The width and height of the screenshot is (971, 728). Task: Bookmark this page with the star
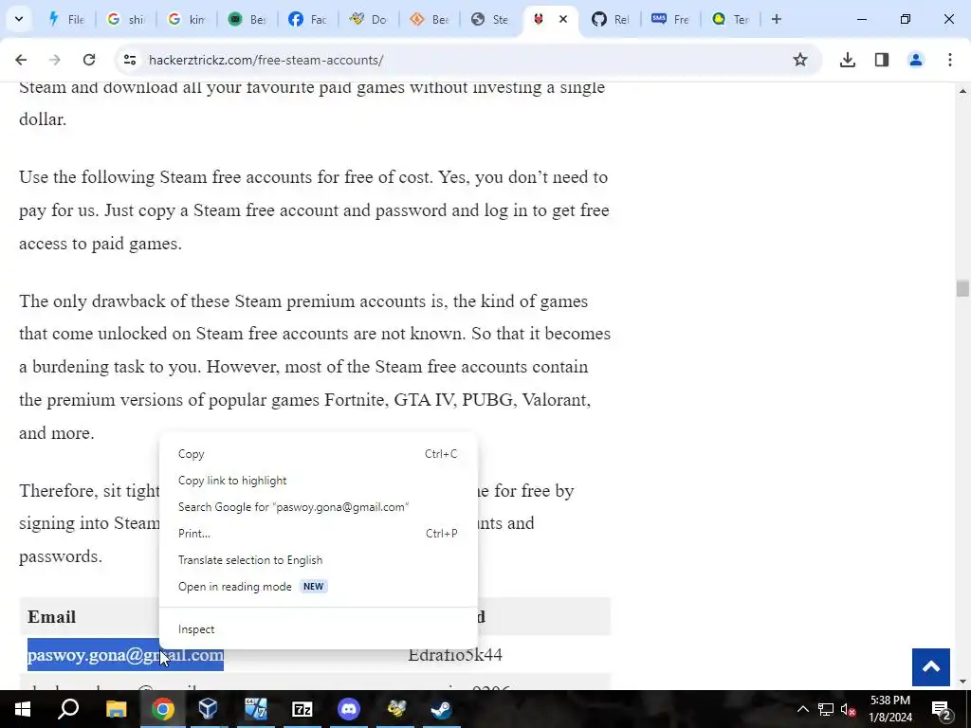(x=800, y=60)
